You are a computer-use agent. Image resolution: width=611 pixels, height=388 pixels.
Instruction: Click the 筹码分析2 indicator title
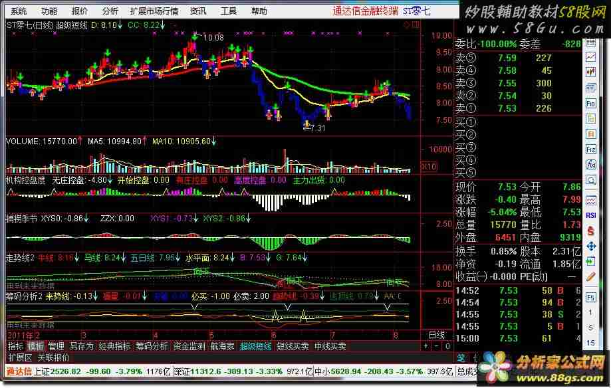[x=24, y=296]
